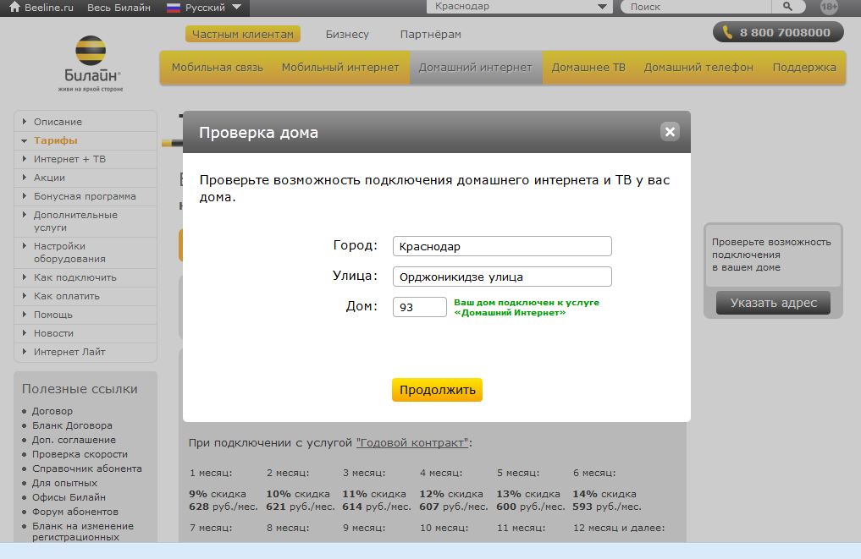Open the Для опытных link
The image size is (861, 559).
tap(64, 483)
